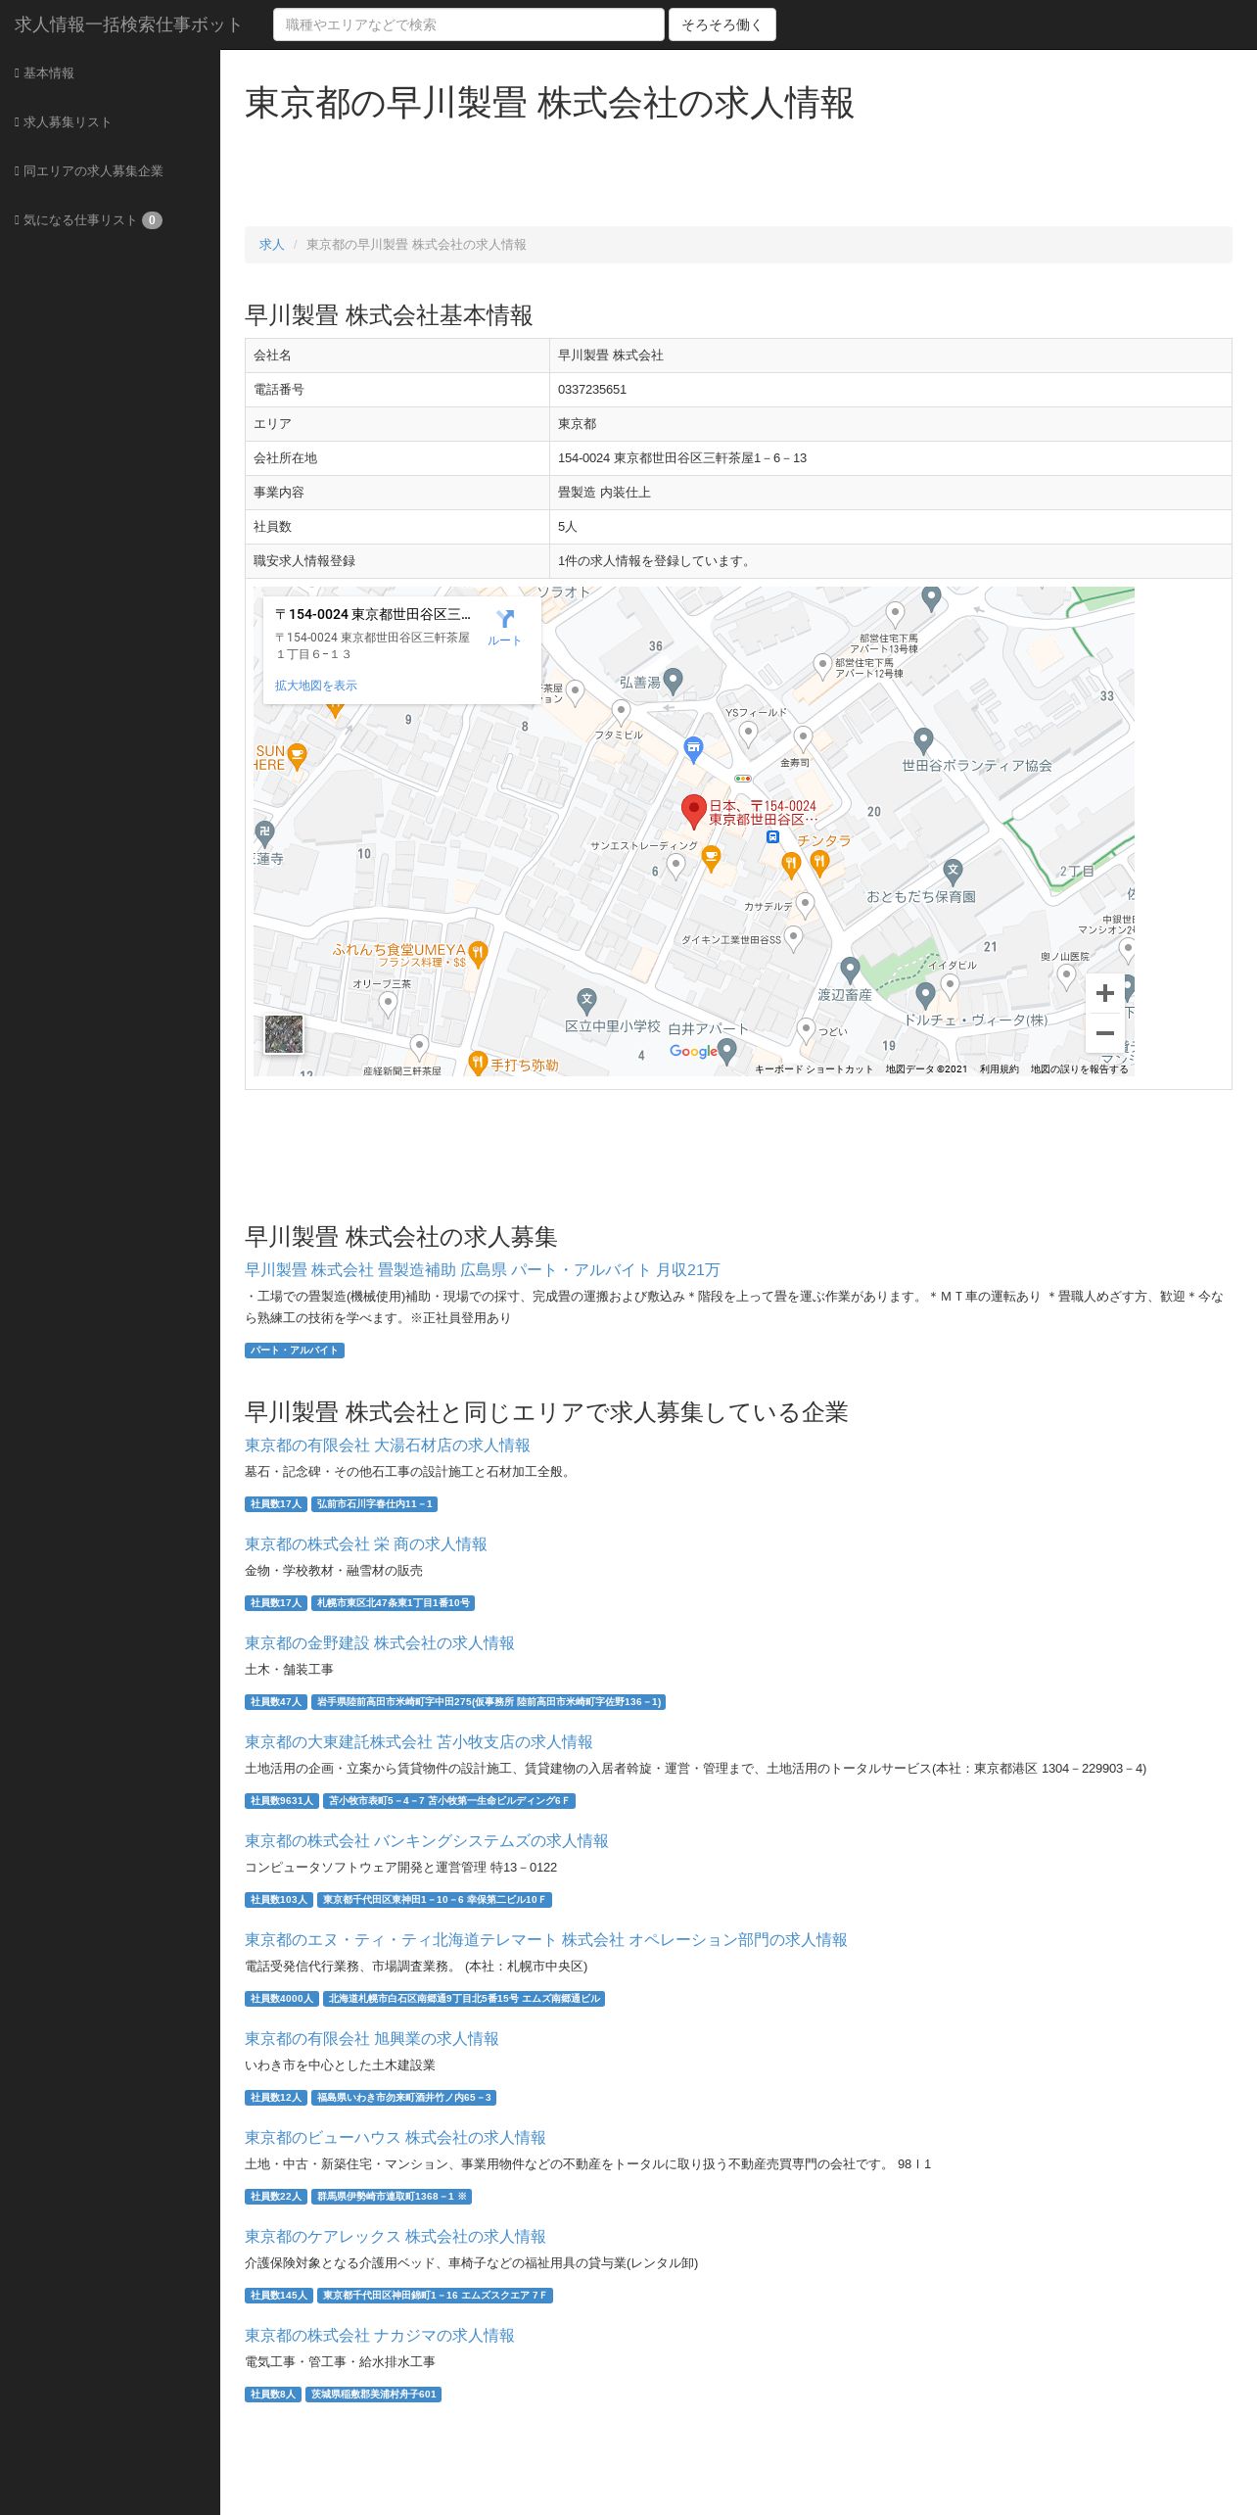Click the red location pin on map
Screen dimensions: 1257x2515
[x=694, y=811]
